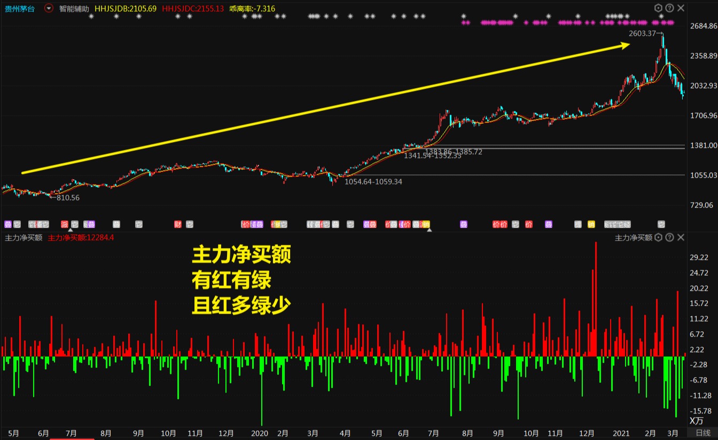Click yellow 销 marker above December 2020
Screen dimensions: 718x440
point(591,225)
